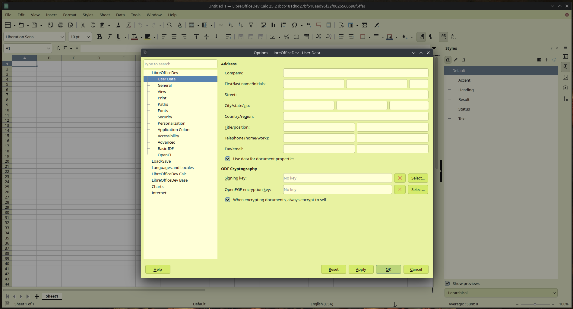
Task: Click the Company input field
Action: [356, 73]
